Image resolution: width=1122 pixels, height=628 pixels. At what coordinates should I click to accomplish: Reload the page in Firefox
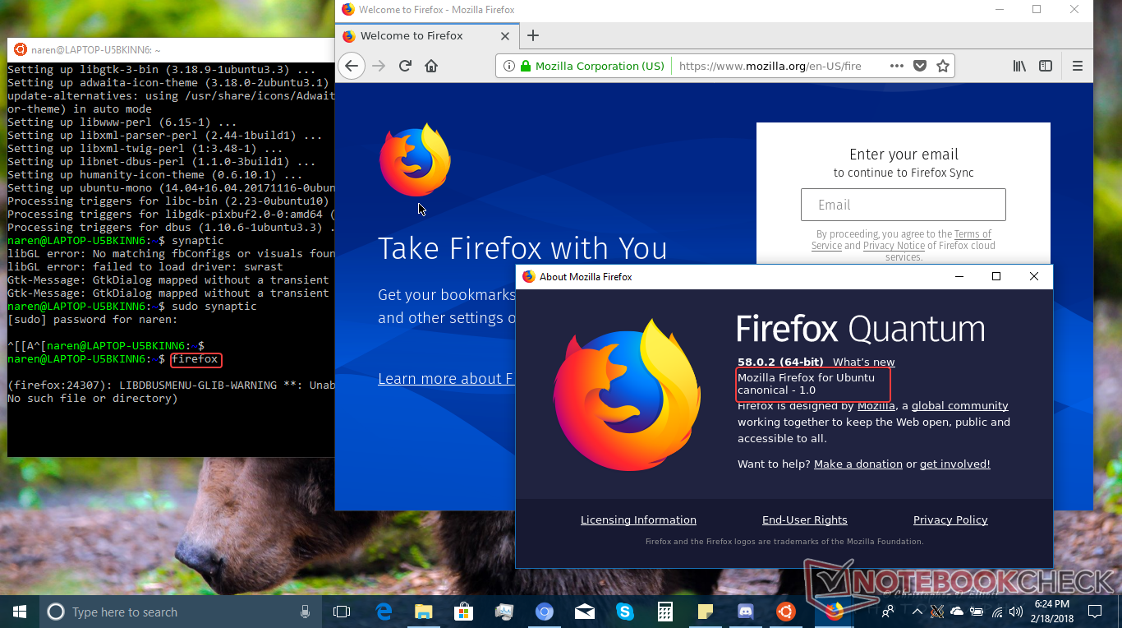[x=405, y=66]
